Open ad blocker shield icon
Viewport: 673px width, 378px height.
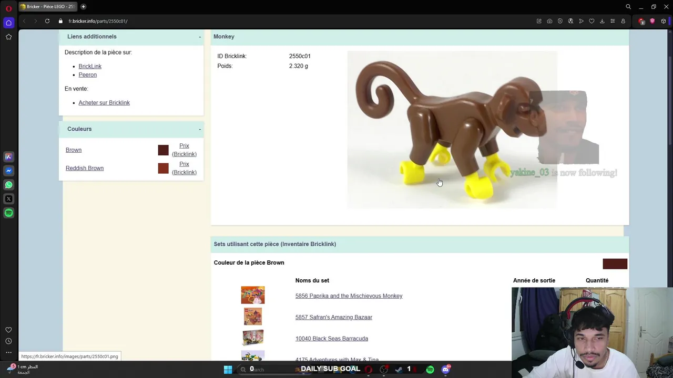tap(560, 21)
